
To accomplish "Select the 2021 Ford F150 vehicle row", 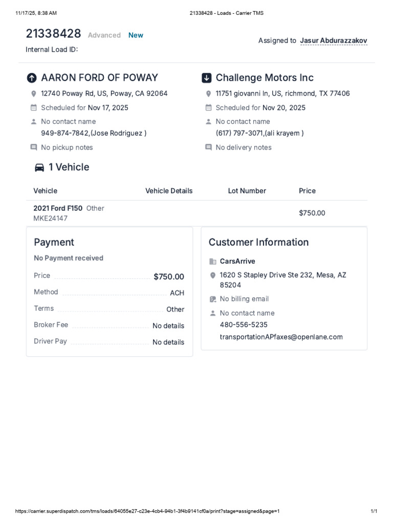I will click(x=196, y=213).
